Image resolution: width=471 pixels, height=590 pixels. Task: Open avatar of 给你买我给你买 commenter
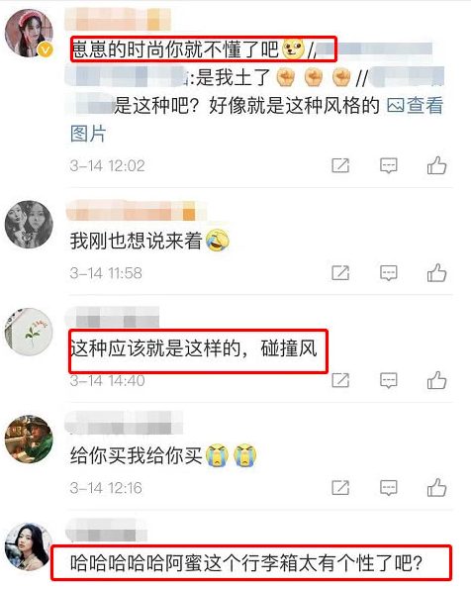pyautogui.click(x=29, y=440)
